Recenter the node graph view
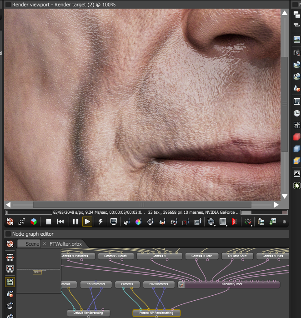Image resolution: width=301 pixels, height=318 pixels. pos(10,244)
